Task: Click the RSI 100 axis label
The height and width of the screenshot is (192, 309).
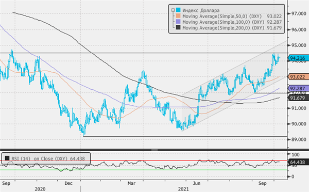Action: [x=295, y=154]
